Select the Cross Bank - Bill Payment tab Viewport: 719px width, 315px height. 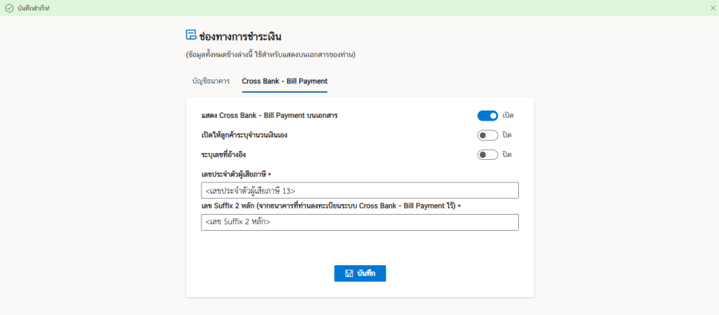[285, 81]
